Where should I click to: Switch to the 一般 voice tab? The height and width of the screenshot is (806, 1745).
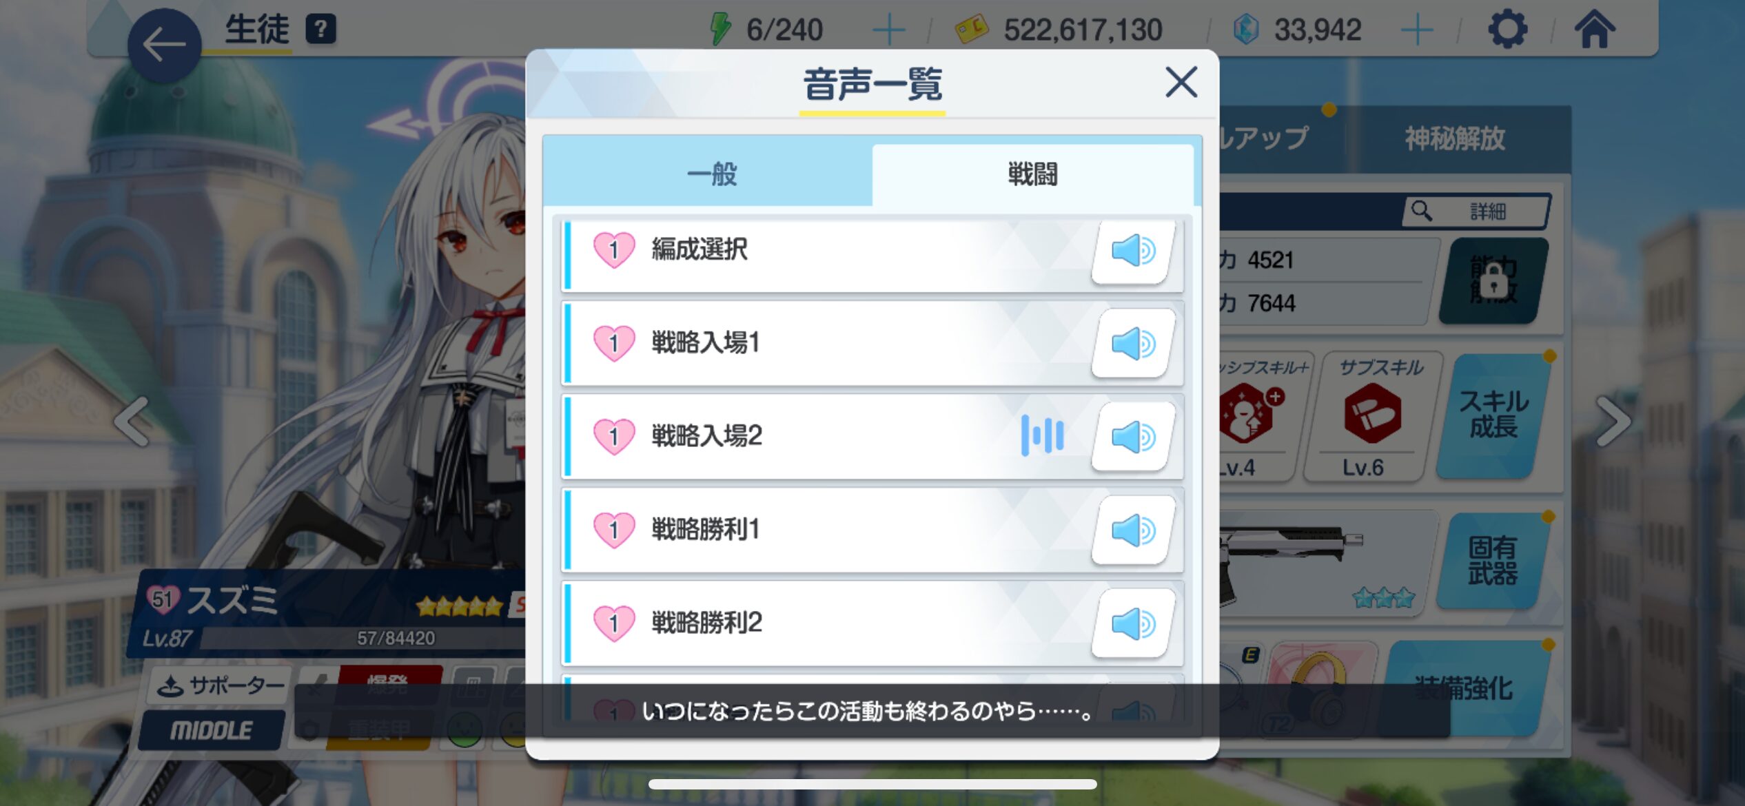710,174
